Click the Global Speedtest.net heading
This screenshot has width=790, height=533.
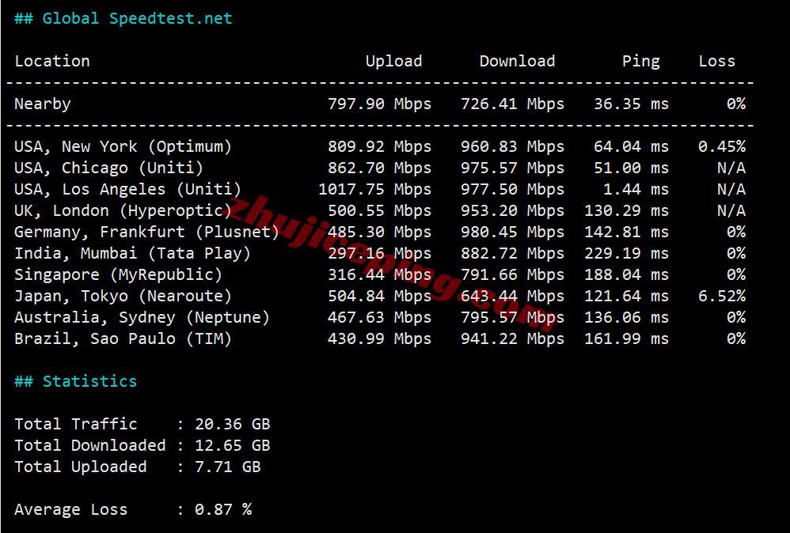point(123,19)
